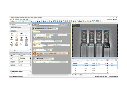Image resolution: width=127 pixels, height=95 pixels.
Task: Click the Redo arrow icon
Action: (x=21, y=21)
